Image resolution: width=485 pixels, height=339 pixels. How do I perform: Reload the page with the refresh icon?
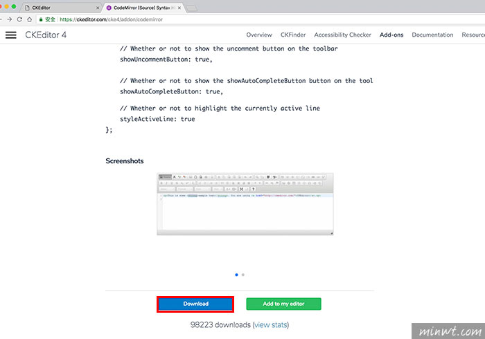19,19
